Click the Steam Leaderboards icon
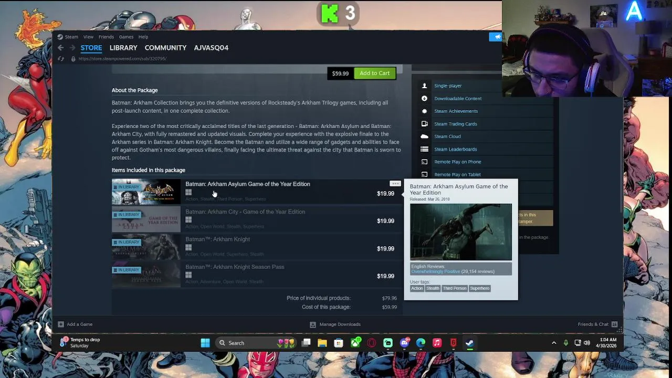The height and width of the screenshot is (378, 672). (x=424, y=149)
